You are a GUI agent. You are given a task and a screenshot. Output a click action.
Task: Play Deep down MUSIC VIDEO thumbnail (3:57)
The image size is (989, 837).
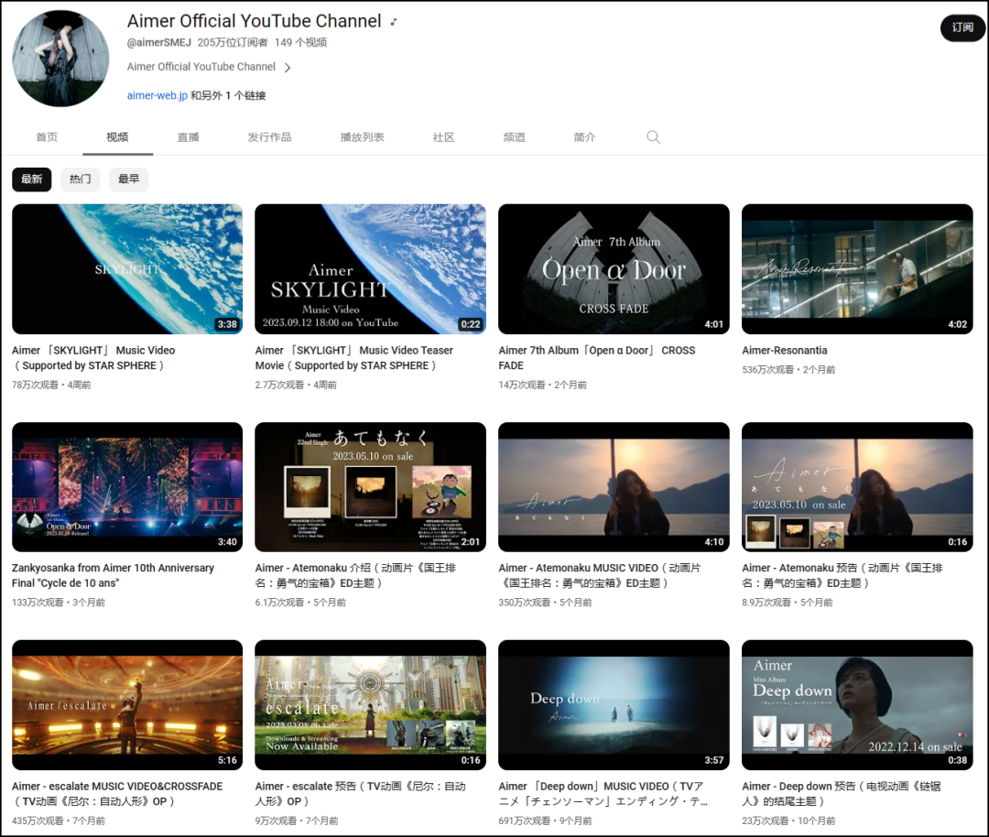[x=614, y=705]
